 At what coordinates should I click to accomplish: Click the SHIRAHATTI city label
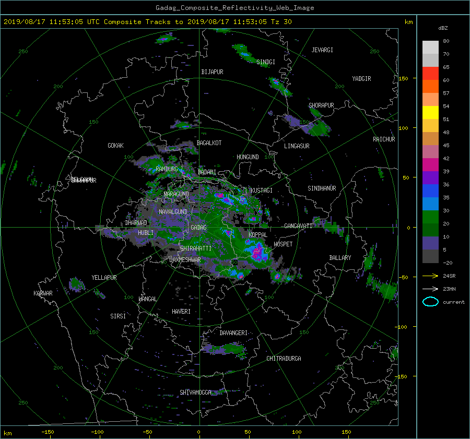click(x=196, y=248)
